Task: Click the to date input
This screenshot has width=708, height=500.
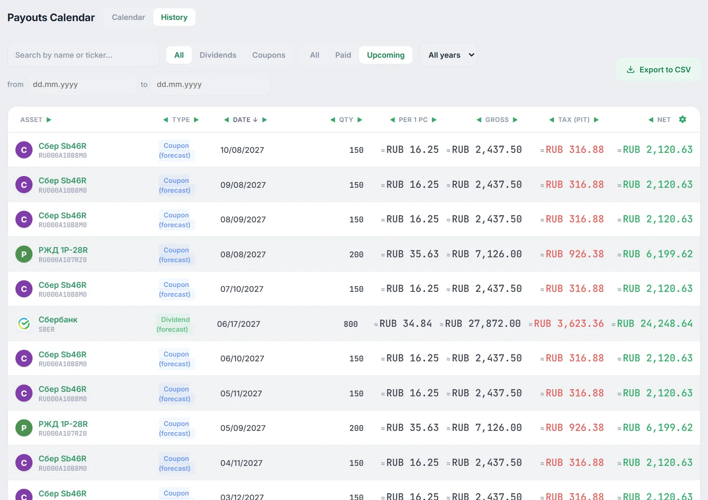Action: [210, 84]
